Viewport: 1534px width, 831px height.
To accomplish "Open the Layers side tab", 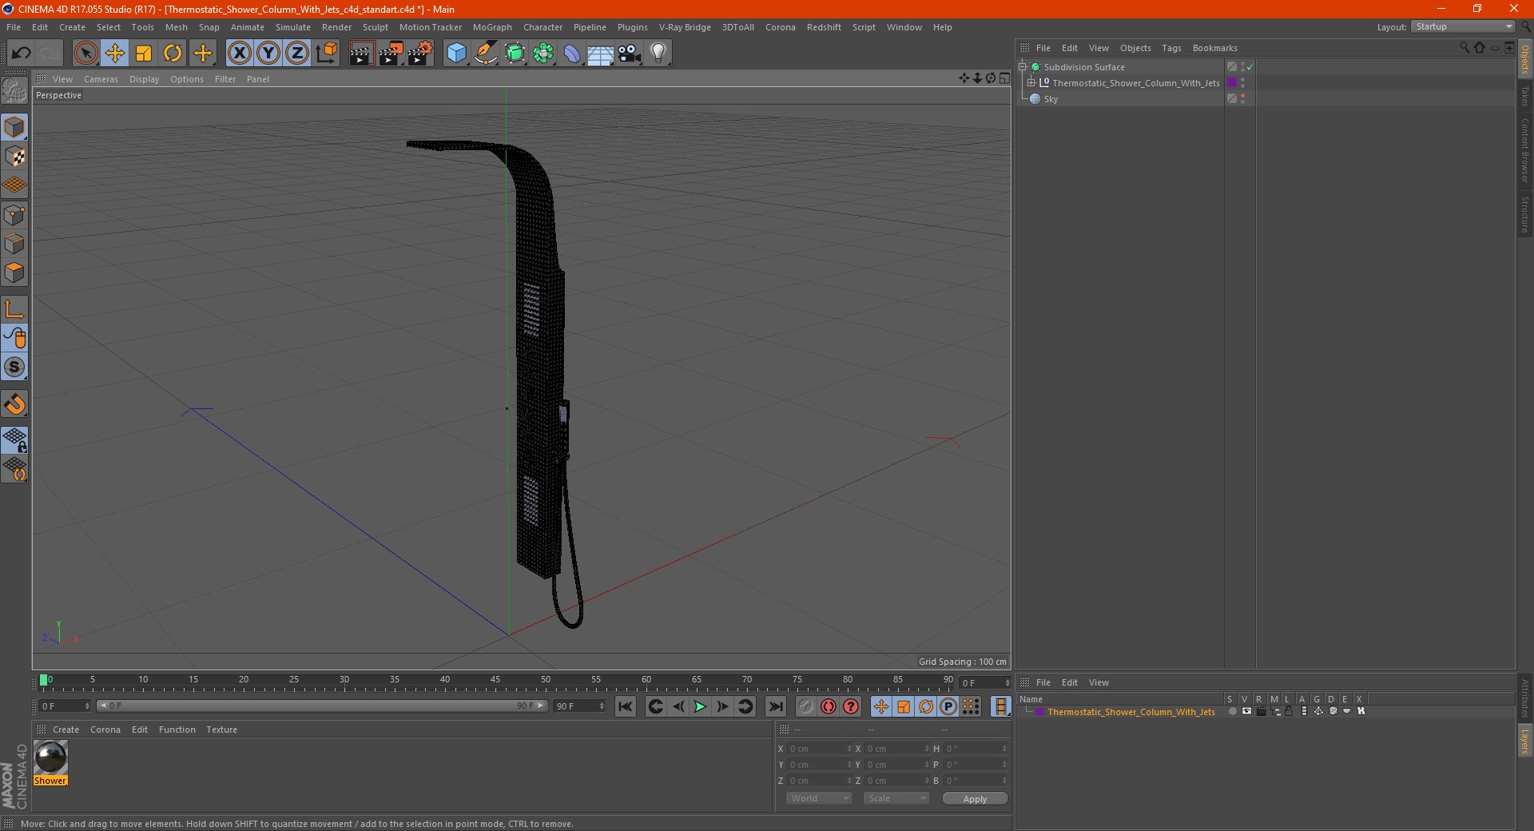I will coord(1524,741).
